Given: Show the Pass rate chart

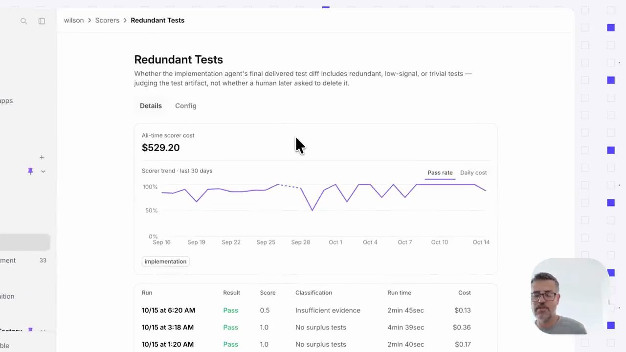Looking at the screenshot, I should click(x=440, y=173).
